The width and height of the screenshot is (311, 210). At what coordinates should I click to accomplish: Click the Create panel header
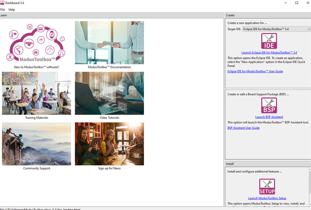(x=268, y=15)
